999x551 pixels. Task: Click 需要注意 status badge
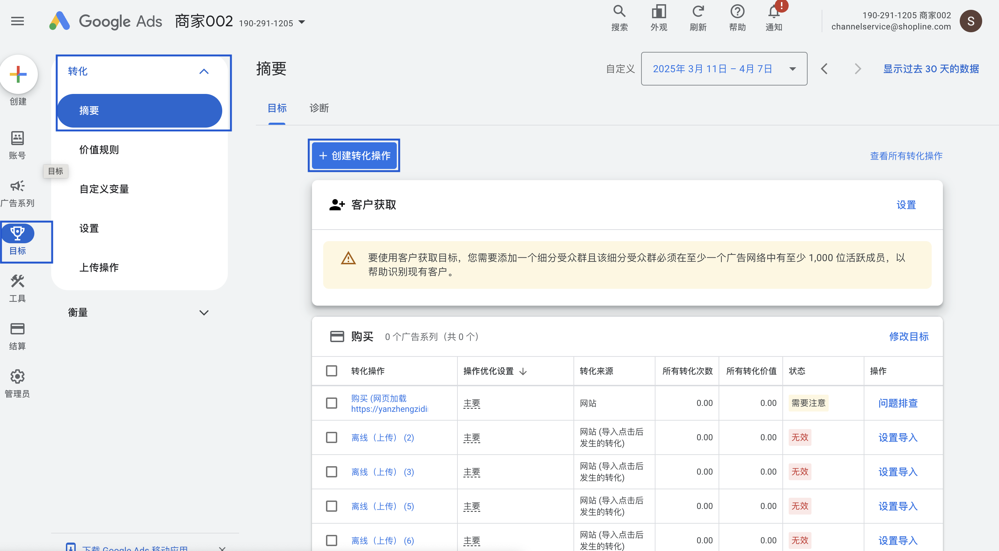coord(808,403)
